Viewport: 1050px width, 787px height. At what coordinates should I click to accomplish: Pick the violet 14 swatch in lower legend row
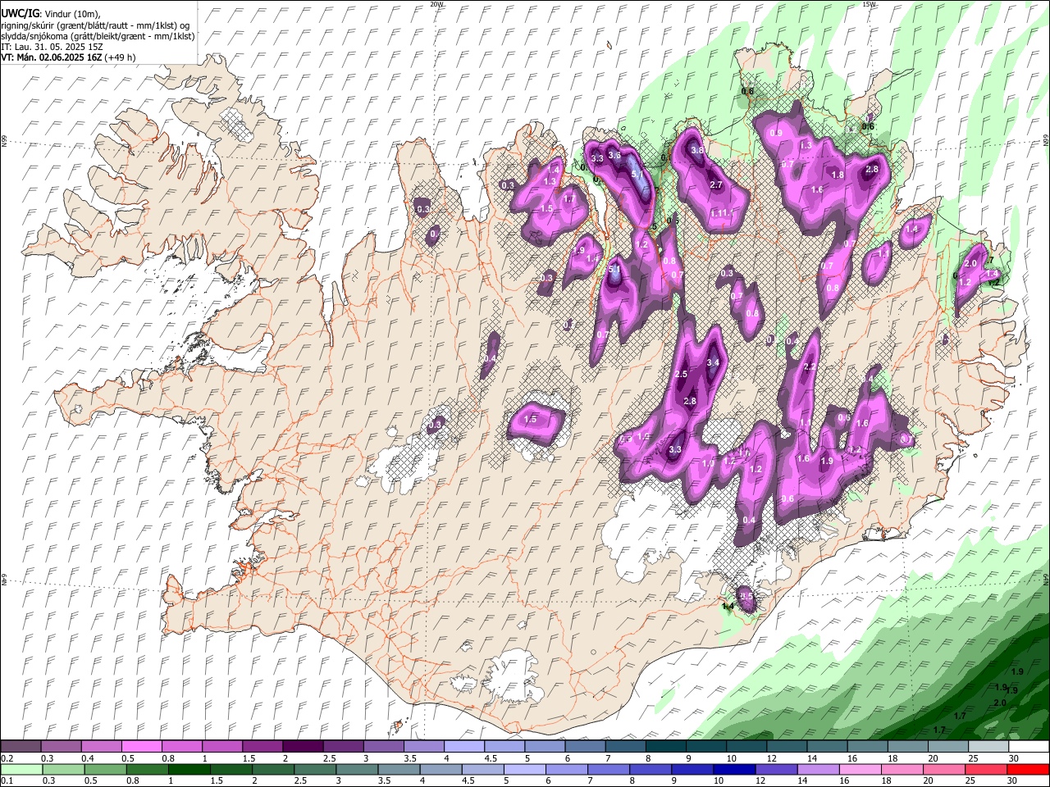(818, 769)
